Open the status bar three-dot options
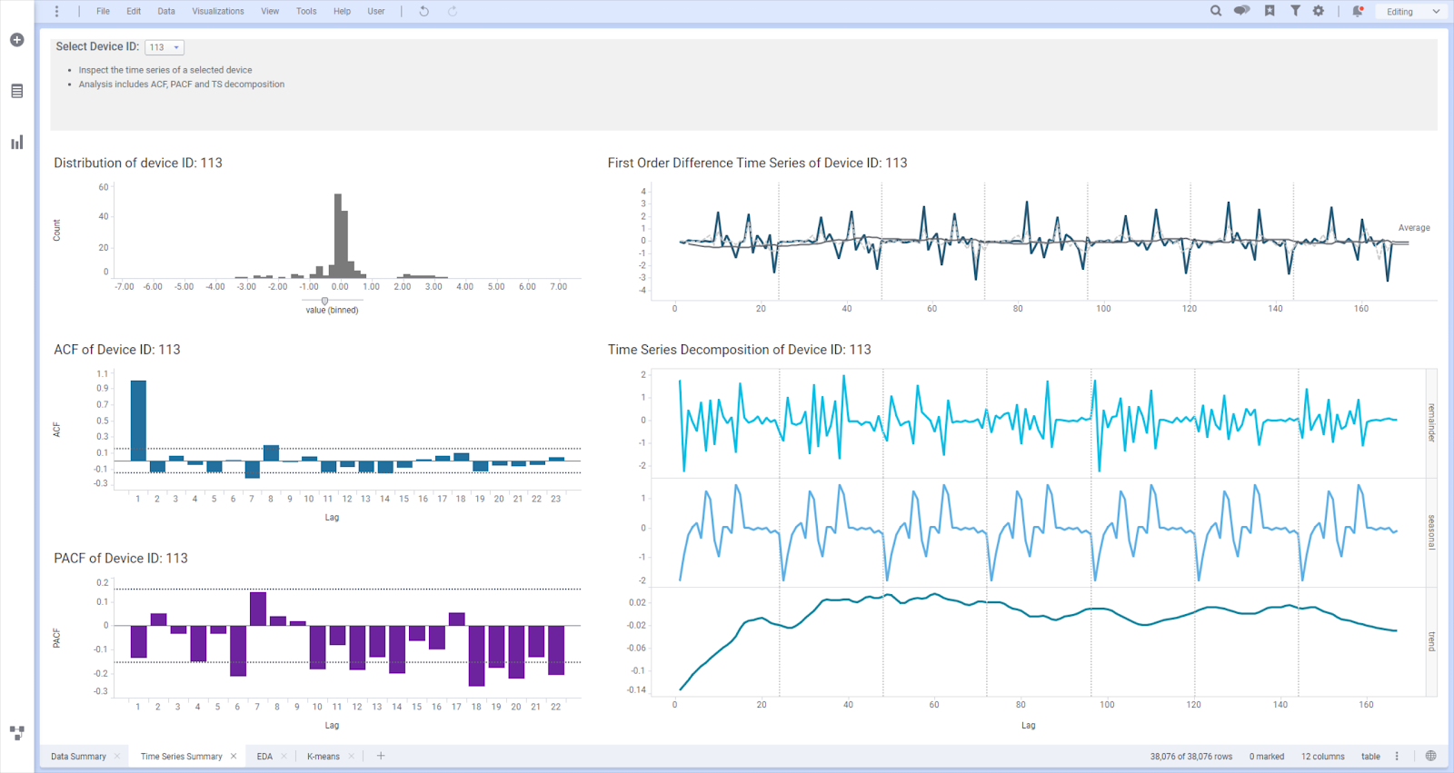 [x=1397, y=756]
